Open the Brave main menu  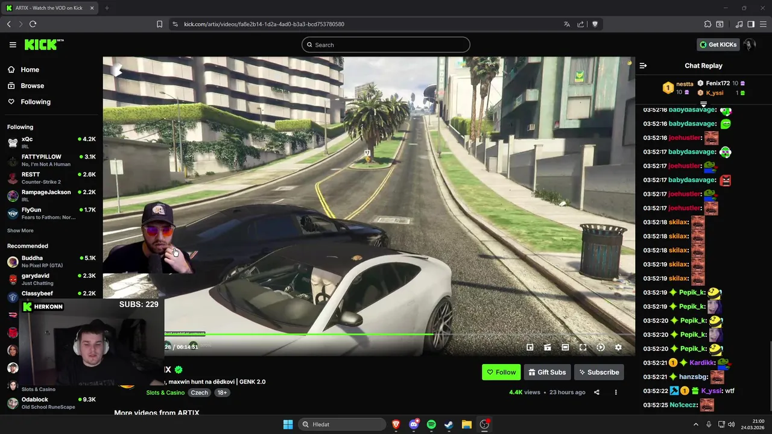(x=763, y=24)
